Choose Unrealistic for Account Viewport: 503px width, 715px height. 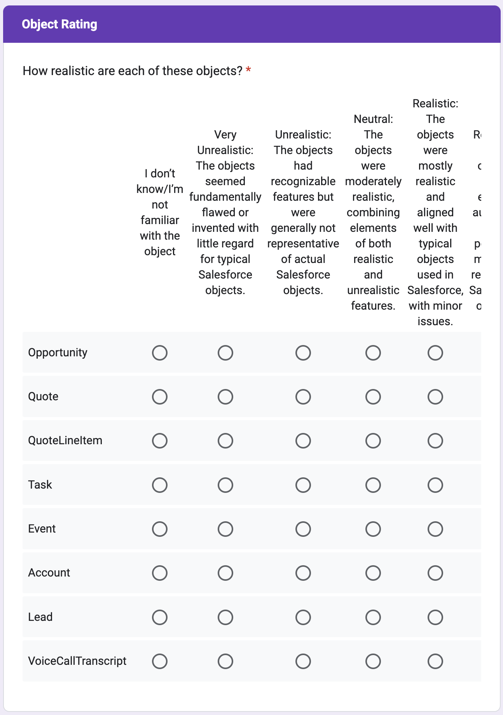(x=303, y=573)
